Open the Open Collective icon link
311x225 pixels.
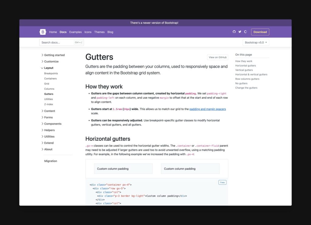[x=245, y=32]
